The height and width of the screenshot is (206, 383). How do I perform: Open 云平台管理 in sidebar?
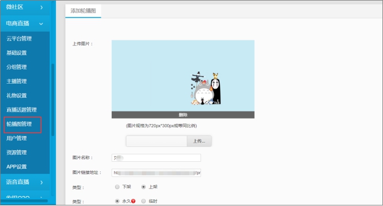click(19, 38)
